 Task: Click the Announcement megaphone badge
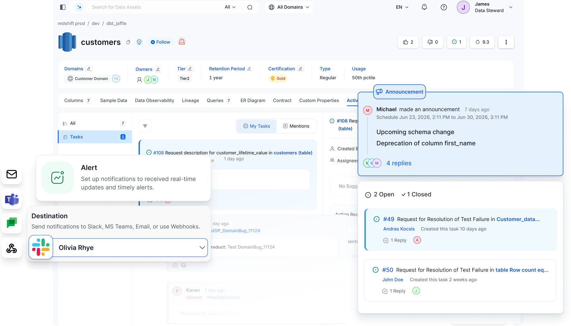pos(400,92)
